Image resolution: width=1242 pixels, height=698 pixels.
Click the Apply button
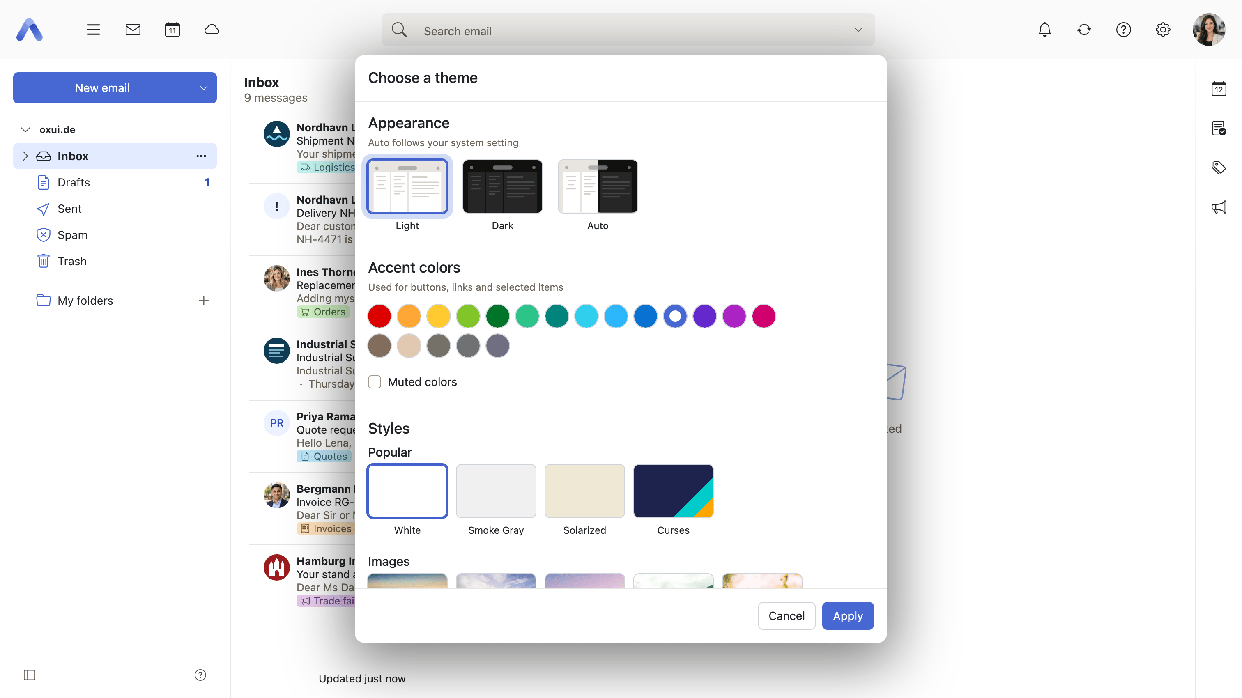848,616
